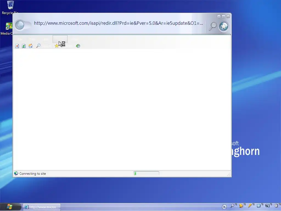Click the lightning bolt tray icon

pos(250,206)
